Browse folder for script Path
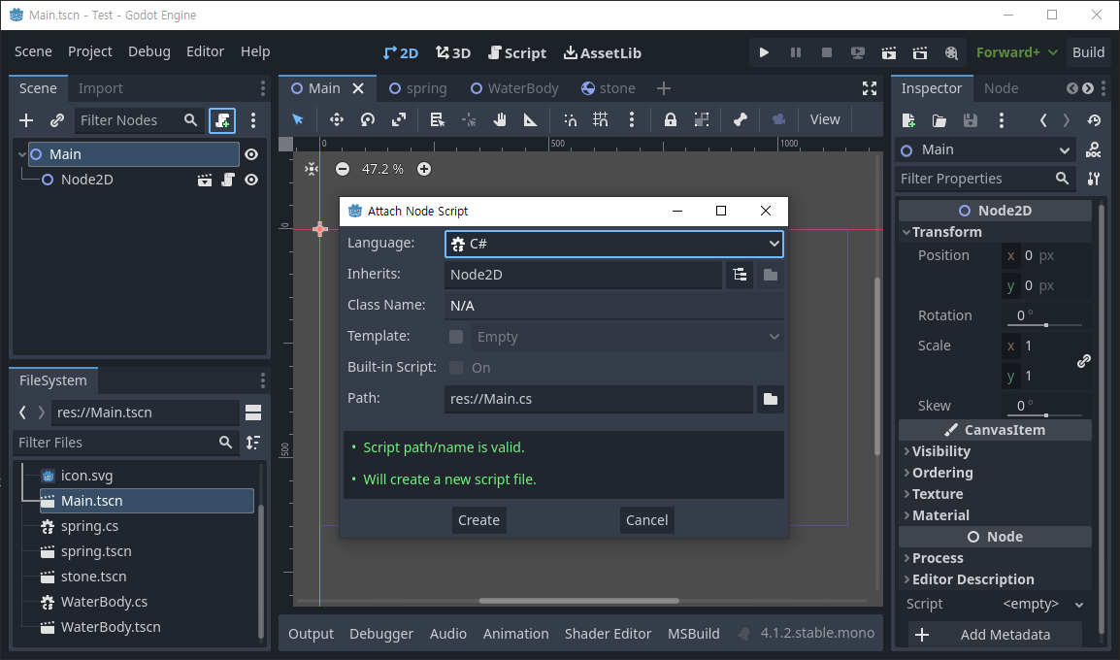 click(770, 399)
